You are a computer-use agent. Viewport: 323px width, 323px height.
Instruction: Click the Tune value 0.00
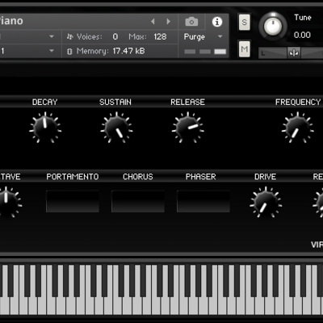(302, 35)
